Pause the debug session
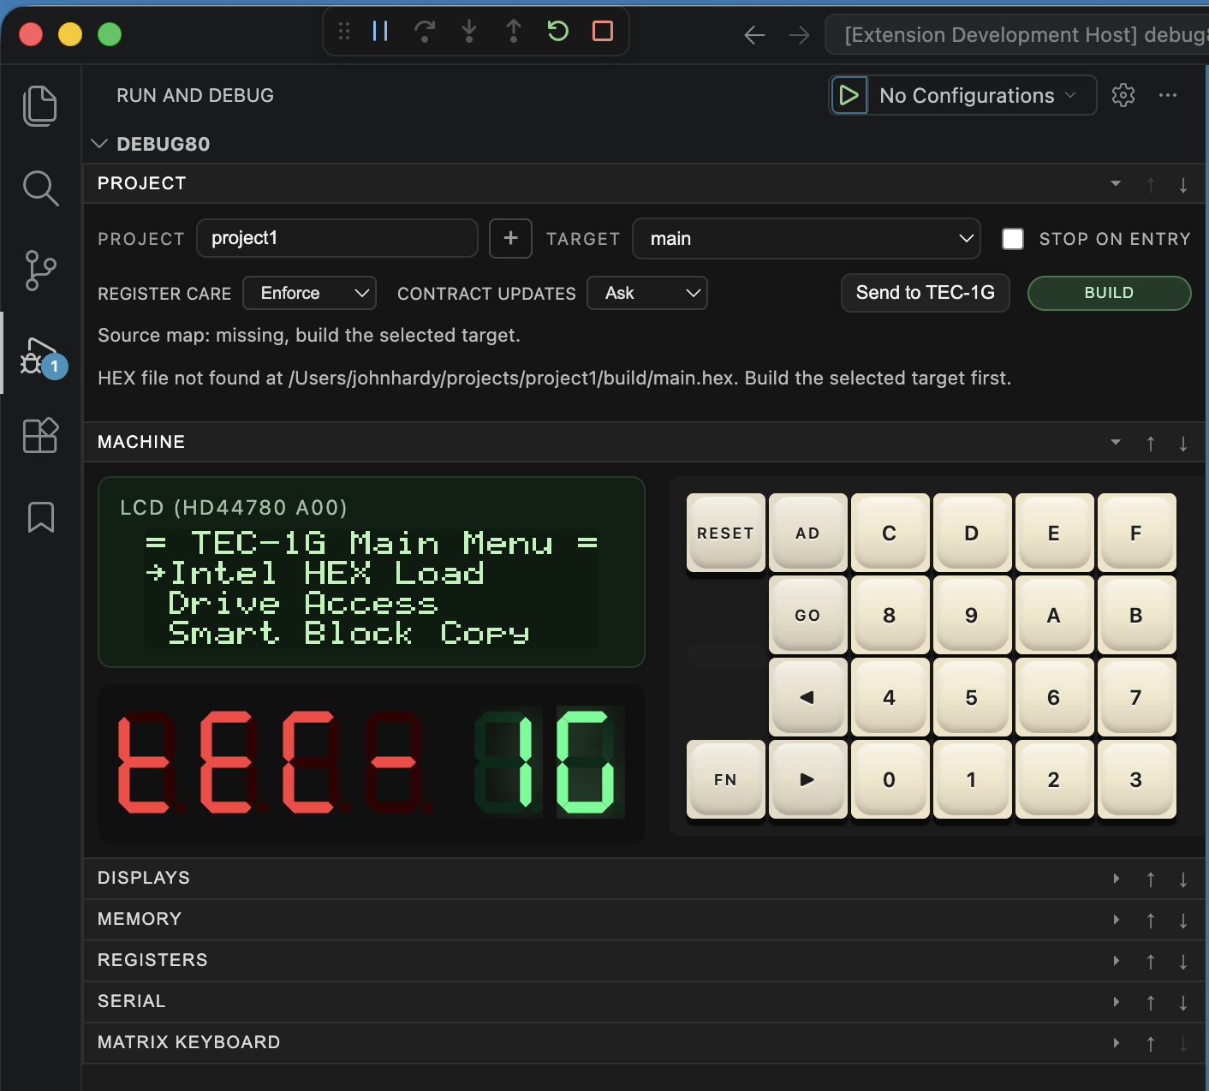 click(x=380, y=32)
